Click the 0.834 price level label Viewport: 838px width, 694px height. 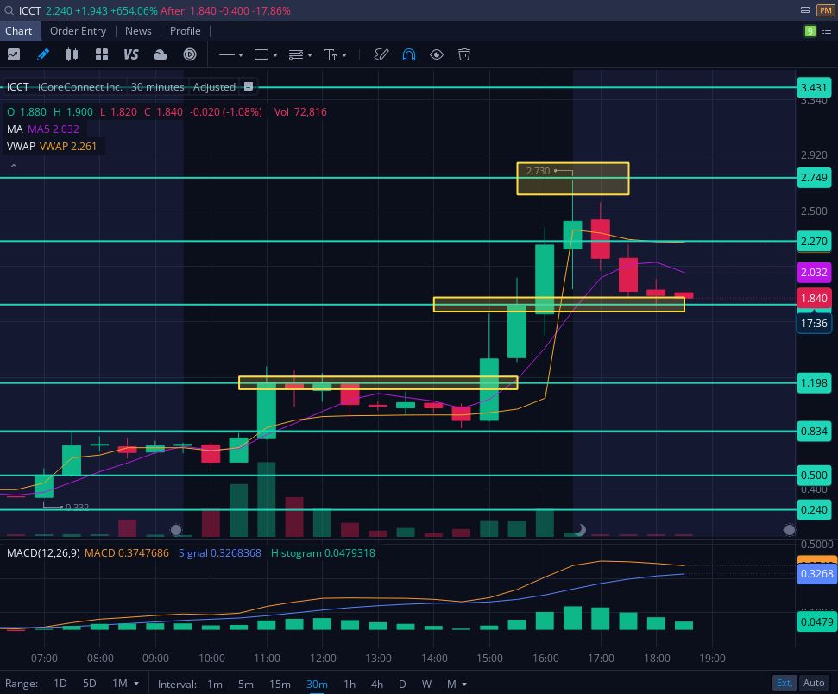tap(814, 431)
